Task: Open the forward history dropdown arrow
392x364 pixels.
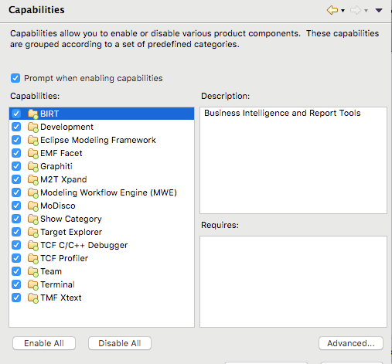Action: click(366, 11)
